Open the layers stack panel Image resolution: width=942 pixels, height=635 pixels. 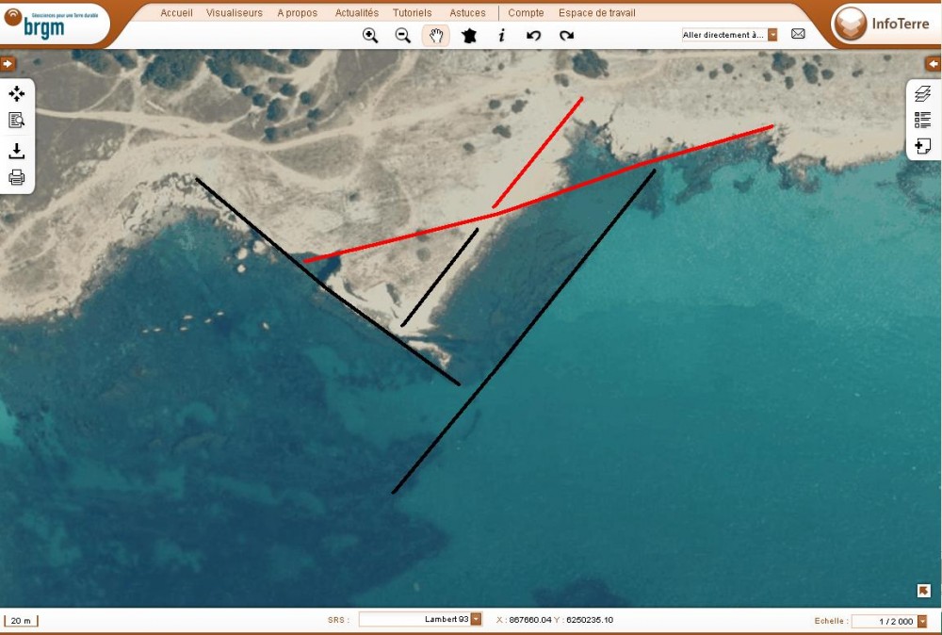click(923, 94)
